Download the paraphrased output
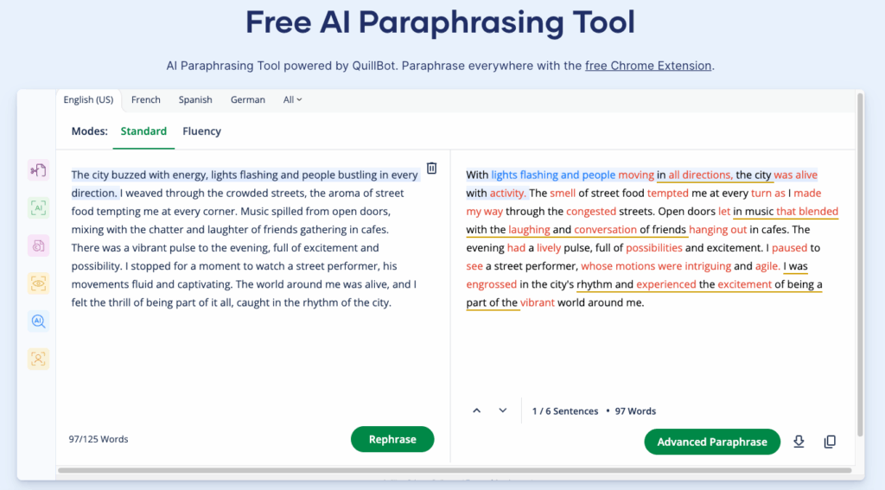 (x=799, y=442)
